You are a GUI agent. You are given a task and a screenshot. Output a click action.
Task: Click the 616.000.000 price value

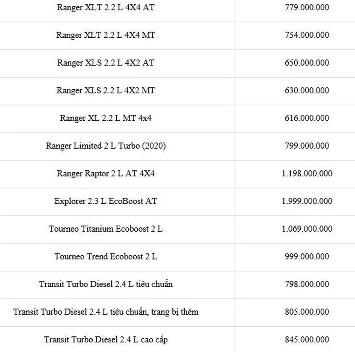[x=307, y=118]
